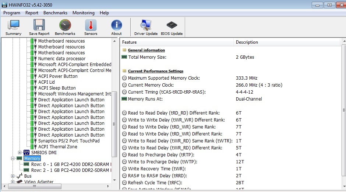Click the BIOS Update chip icon
The image size is (346, 192).
point(172,25)
